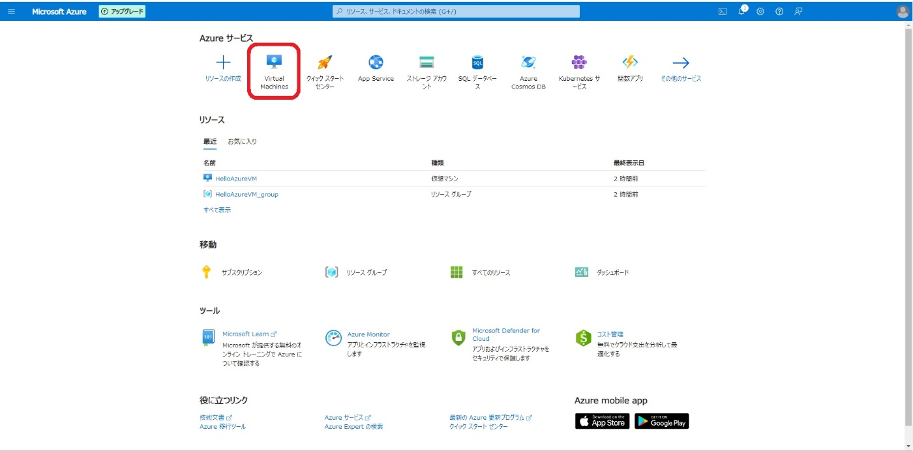Open すべてのリソース grid icon

(x=456, y=272)
